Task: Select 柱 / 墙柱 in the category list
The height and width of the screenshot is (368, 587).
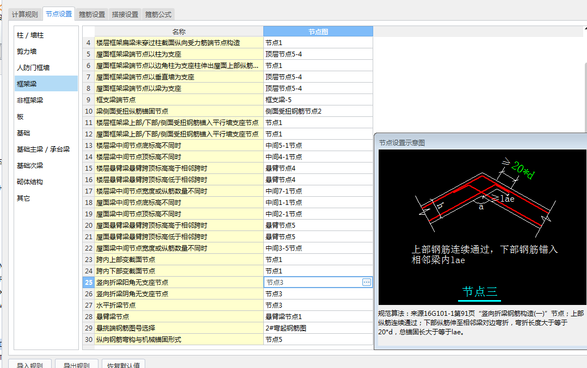Action: pos(46,35)
